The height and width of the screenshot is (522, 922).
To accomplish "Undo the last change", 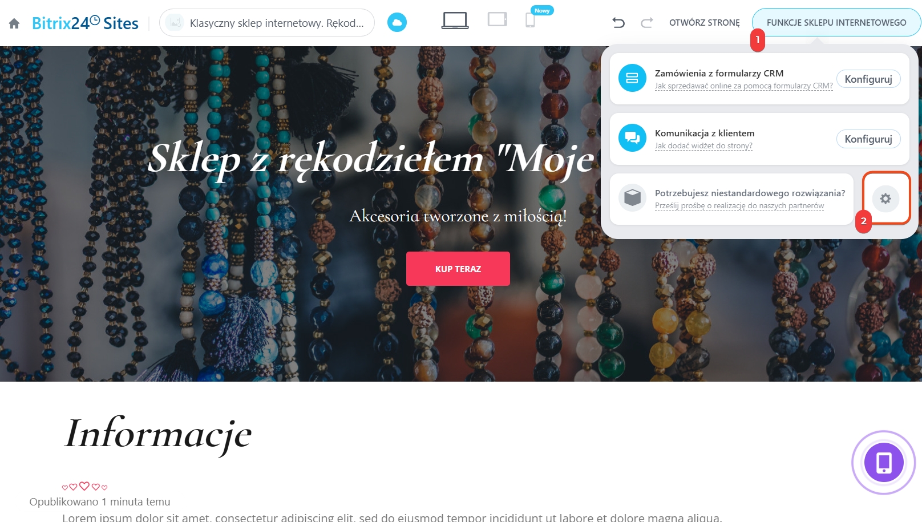I will click(618, 23).
